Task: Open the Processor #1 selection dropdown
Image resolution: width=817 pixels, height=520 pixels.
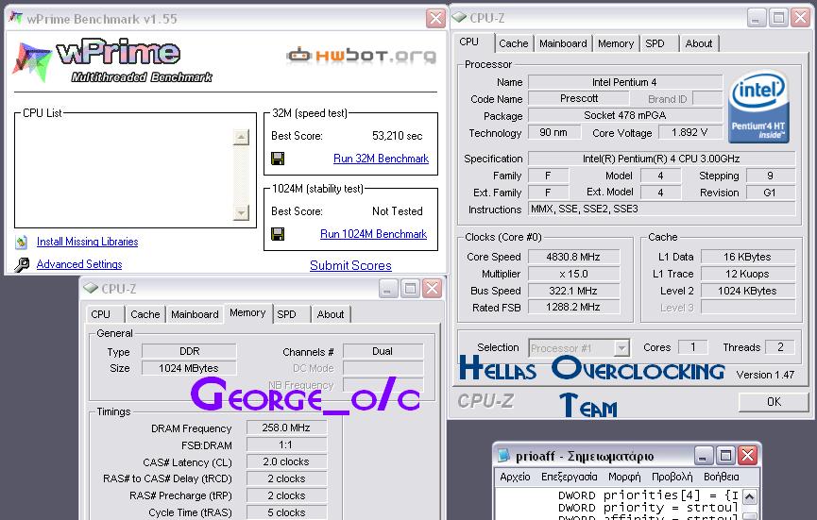Action: coord(621,347)
